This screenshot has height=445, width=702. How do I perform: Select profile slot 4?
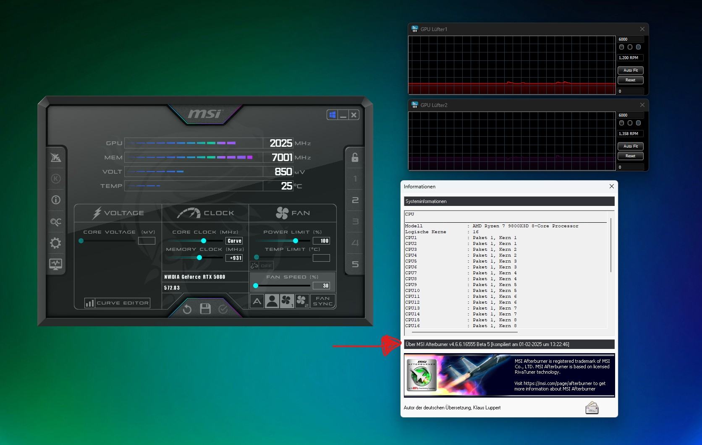point(355,243)
